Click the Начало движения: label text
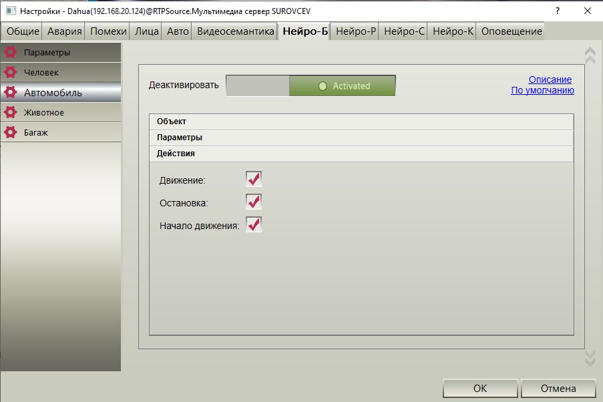603x402 pixels. (199, 226)
